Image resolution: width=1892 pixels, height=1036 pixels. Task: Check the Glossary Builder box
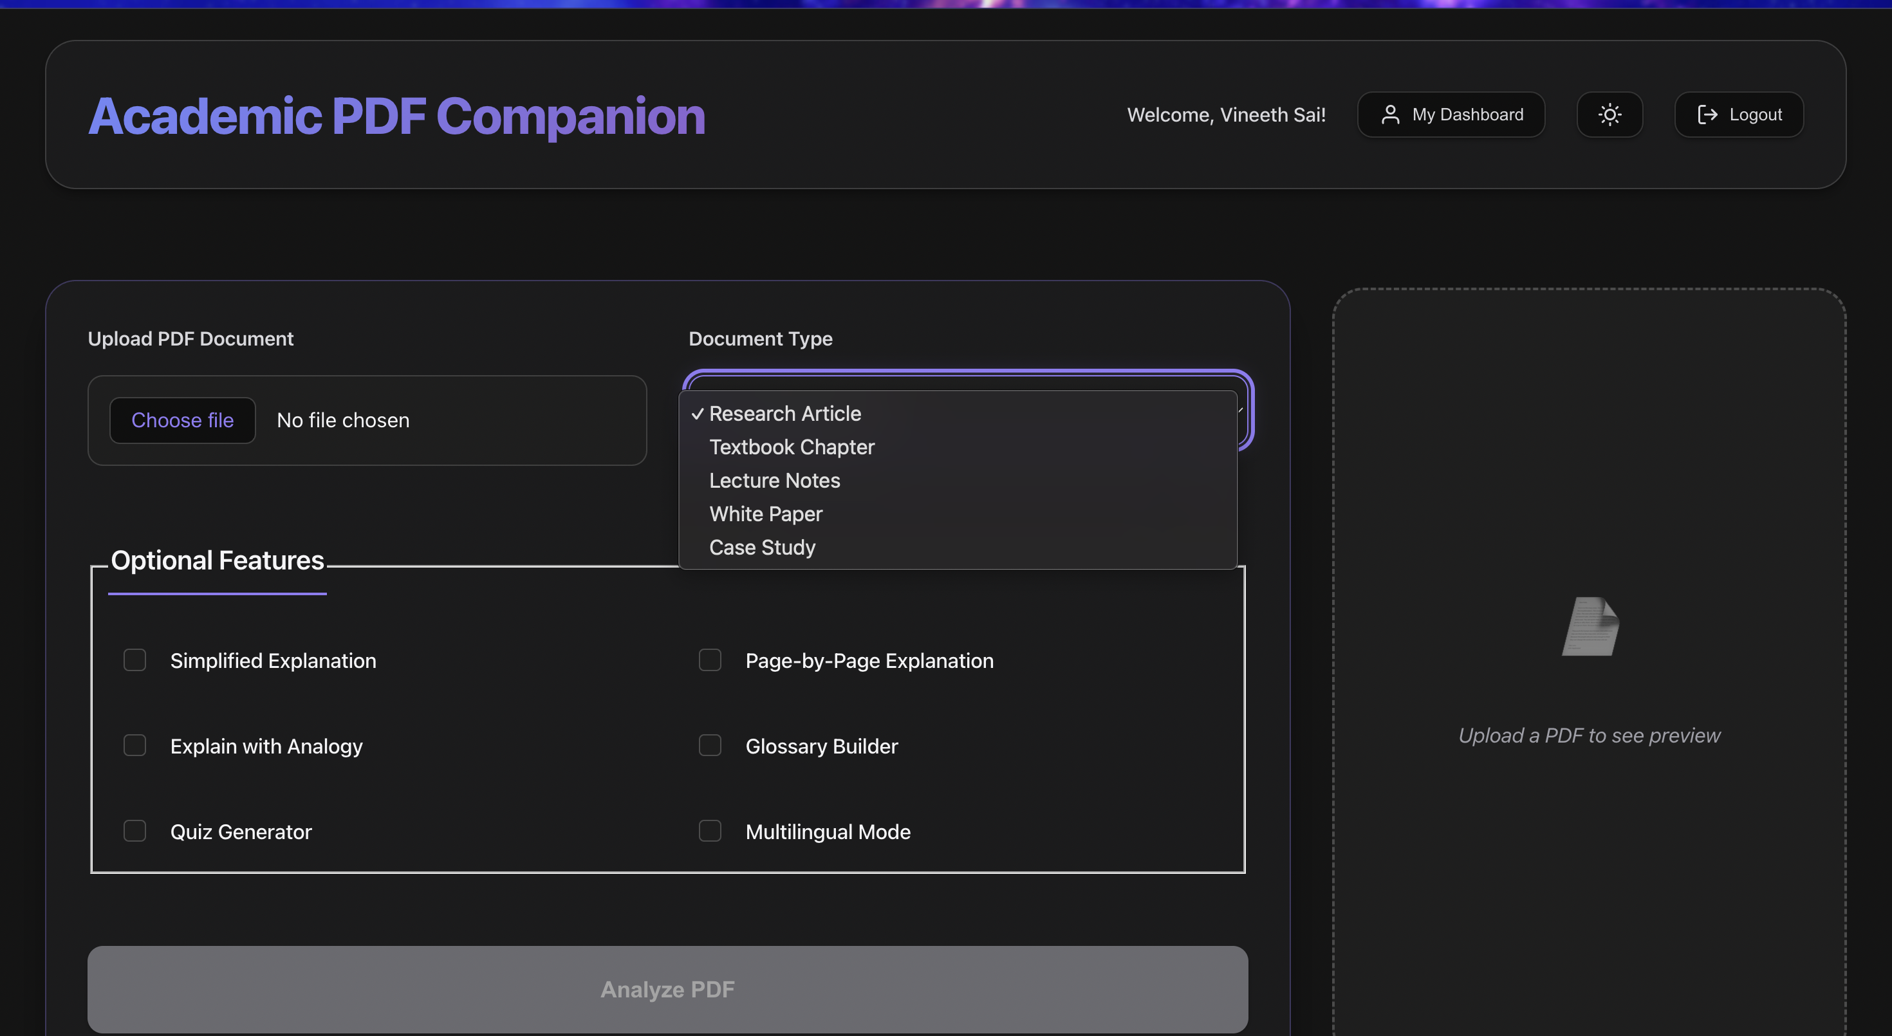coord(709,745)
